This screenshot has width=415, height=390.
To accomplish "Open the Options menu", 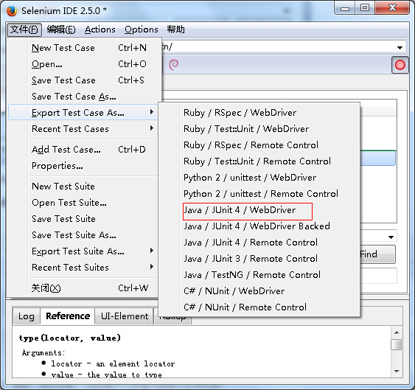I will [x=142, y=29].
